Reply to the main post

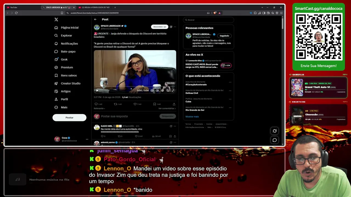[x=98, y=104]
